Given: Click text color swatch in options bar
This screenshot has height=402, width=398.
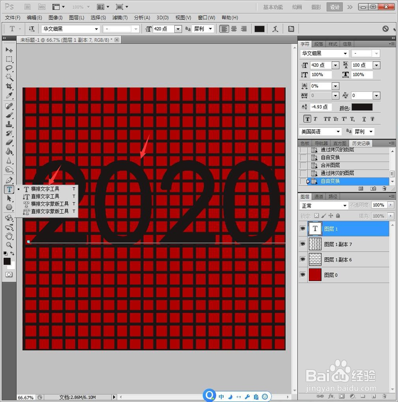Looking at the screenshot, I should [x=259, y=29].
